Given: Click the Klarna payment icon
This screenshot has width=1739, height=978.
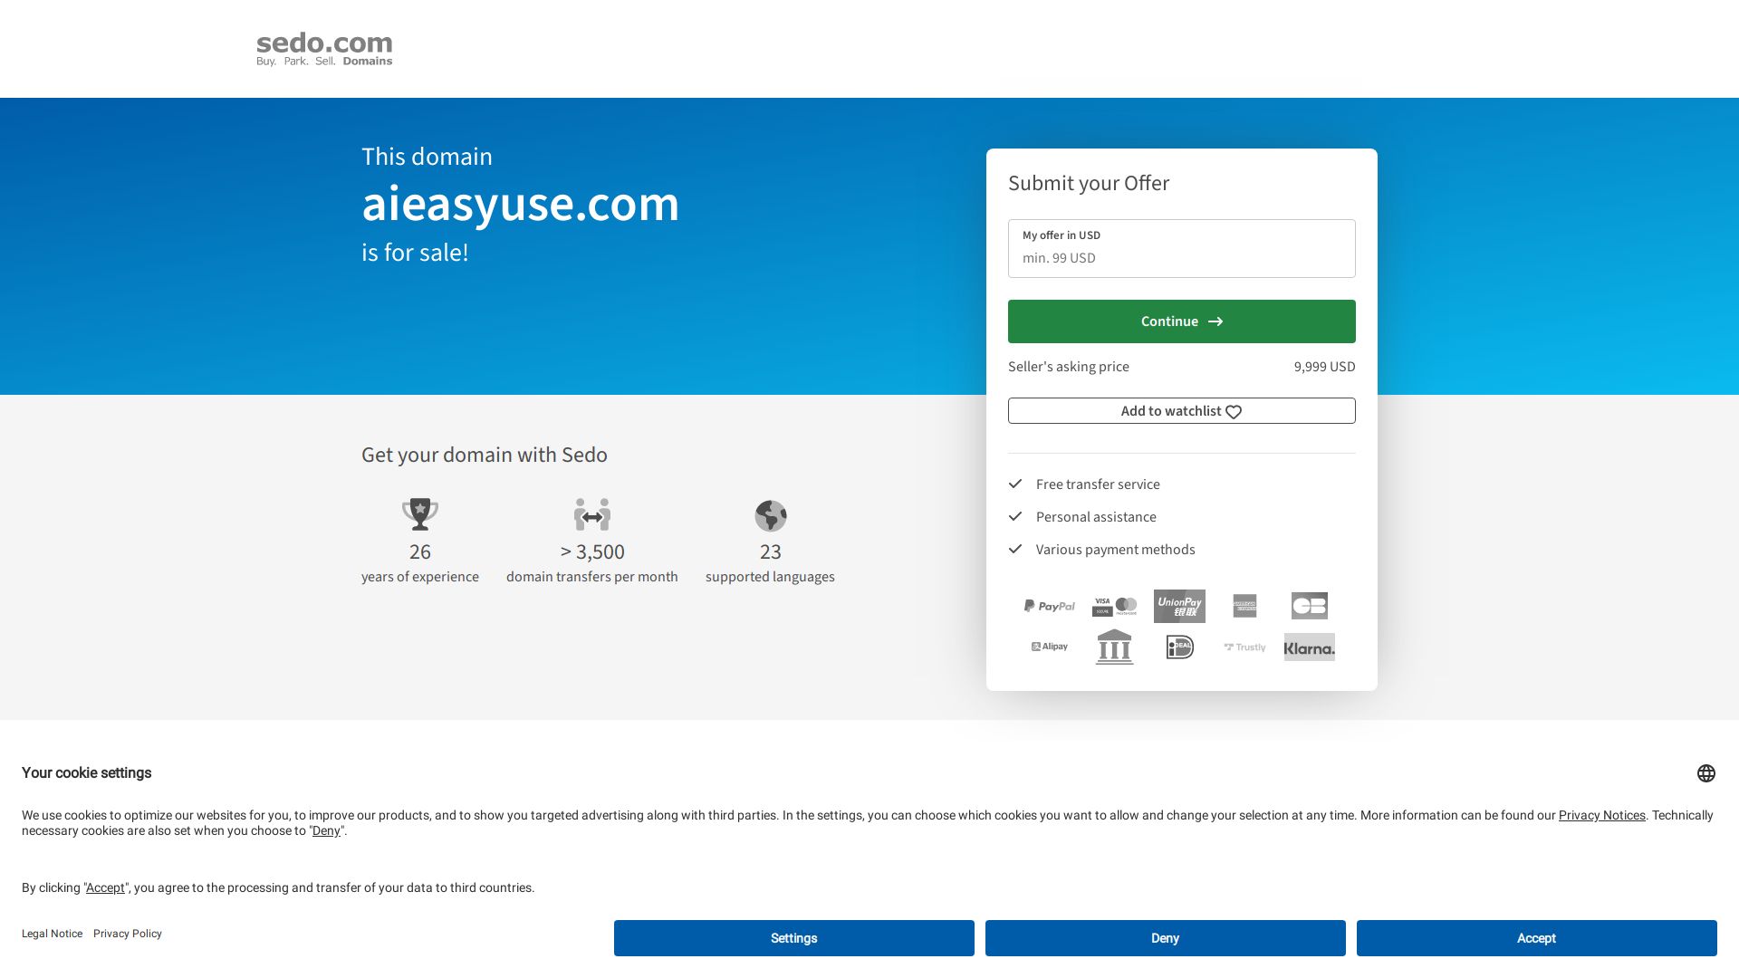Looking at the screenshot, I should click(1310, 647).
